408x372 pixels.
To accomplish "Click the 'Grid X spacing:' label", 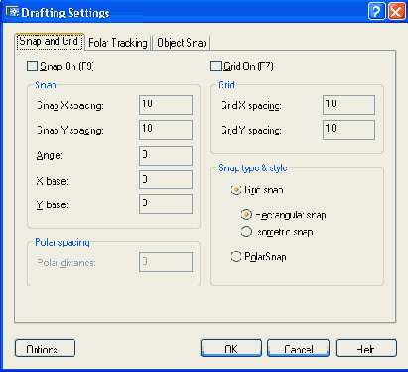I will pos(251,106).
